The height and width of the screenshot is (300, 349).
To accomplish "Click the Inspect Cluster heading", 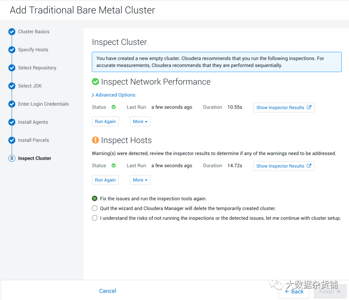I will (x=120, y=42).
